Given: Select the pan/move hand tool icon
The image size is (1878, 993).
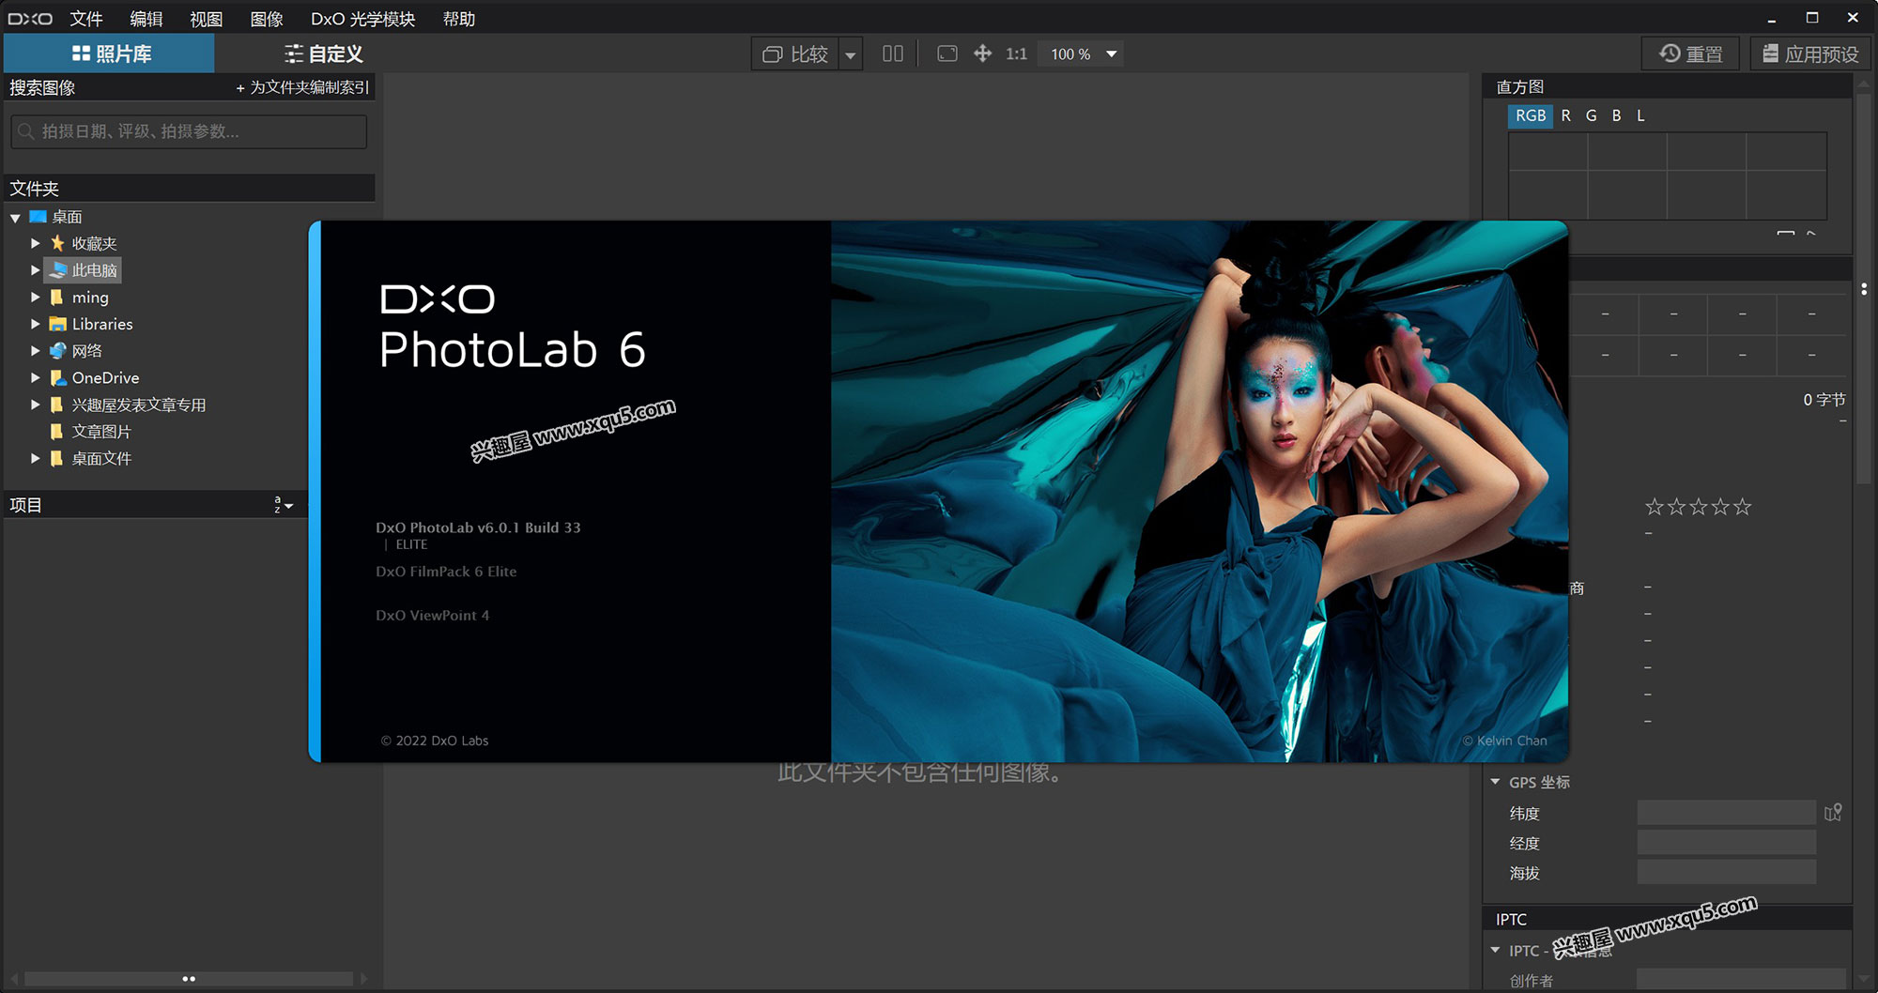Looking at the screenshot, I should [x=982, y=53].
